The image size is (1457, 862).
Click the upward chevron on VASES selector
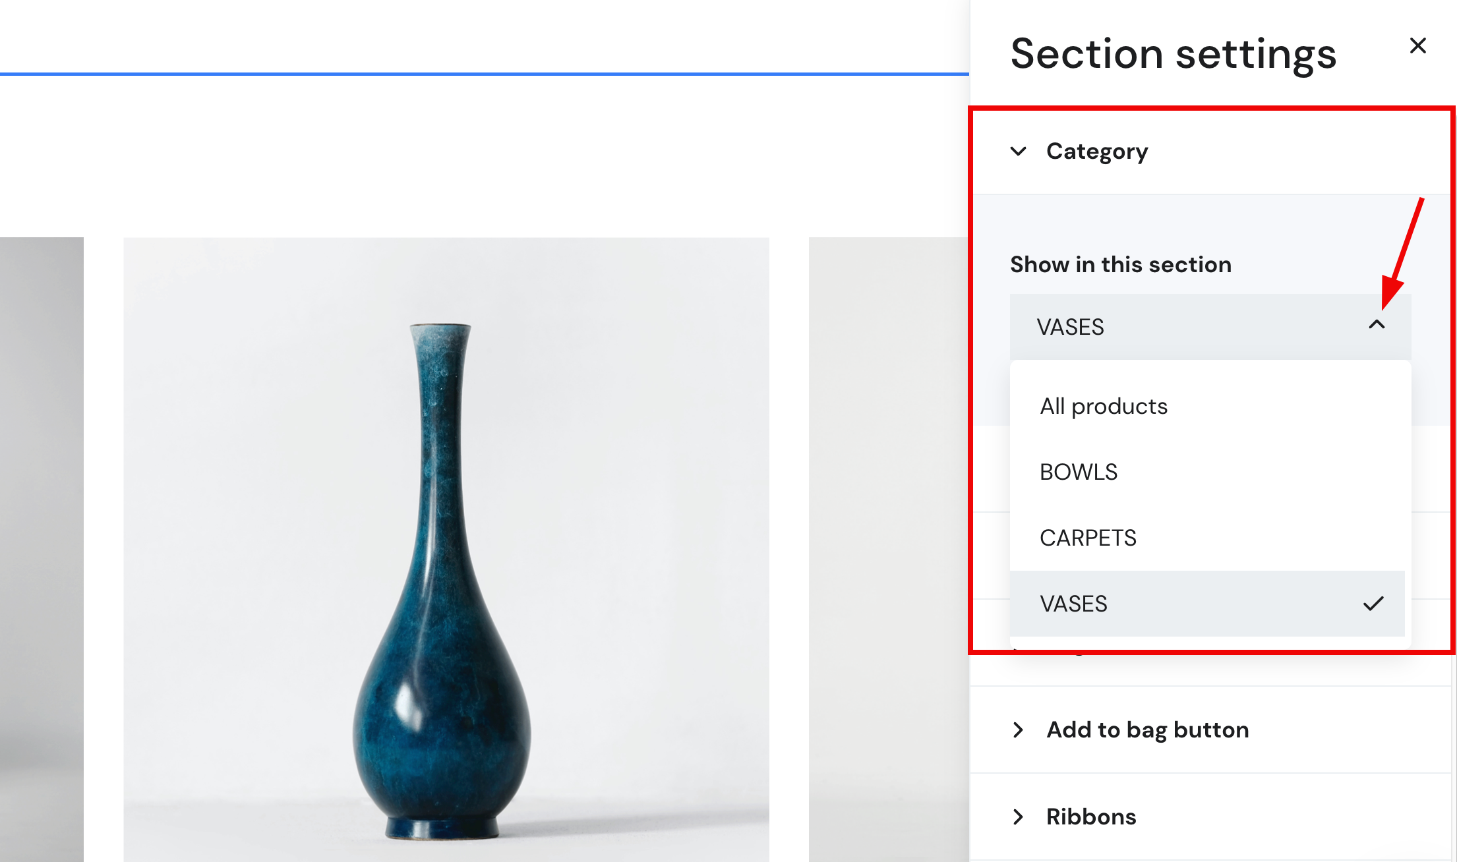click(x=1378, y=326)
